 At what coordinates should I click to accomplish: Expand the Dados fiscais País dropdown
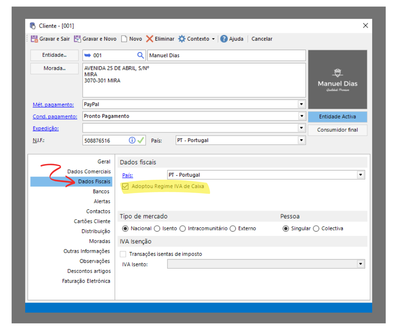click(361, 175)
